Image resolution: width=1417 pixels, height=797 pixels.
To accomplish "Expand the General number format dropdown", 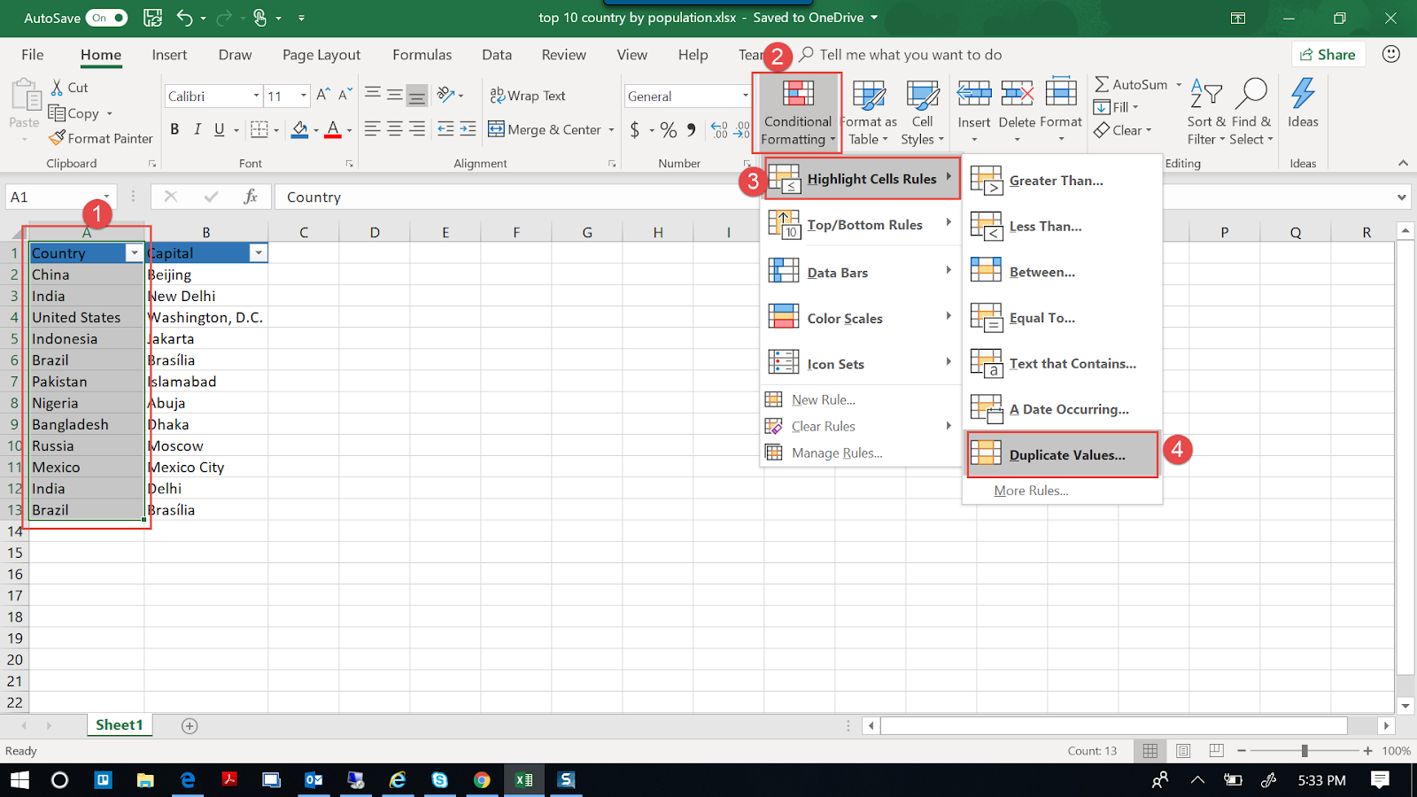I will coord(745,95).
